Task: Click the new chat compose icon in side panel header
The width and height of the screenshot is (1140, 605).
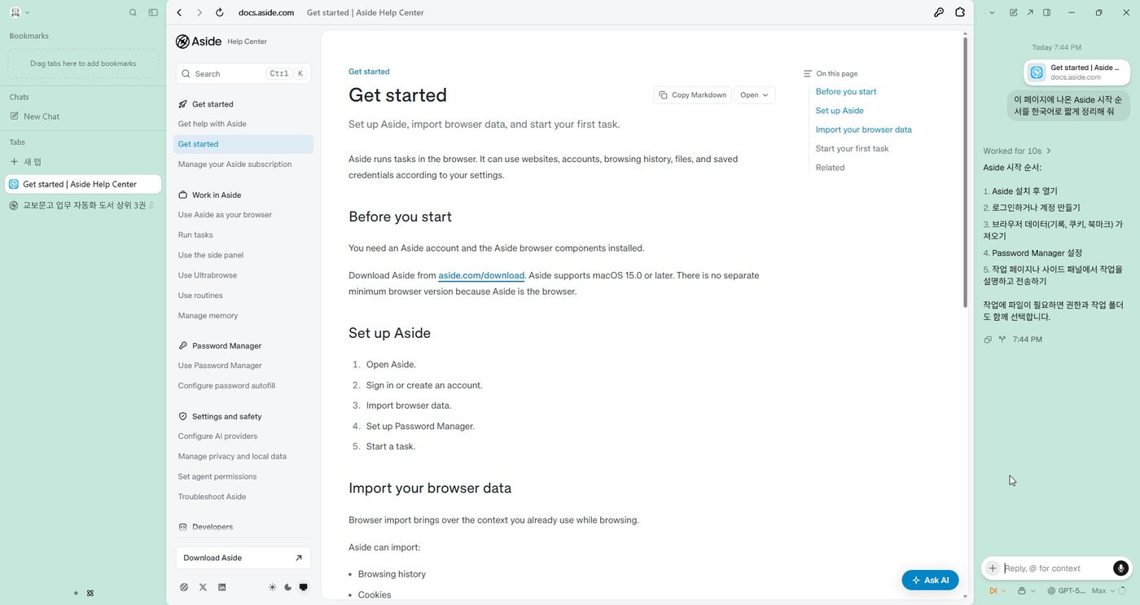Action: click(x=1013, y=12)
